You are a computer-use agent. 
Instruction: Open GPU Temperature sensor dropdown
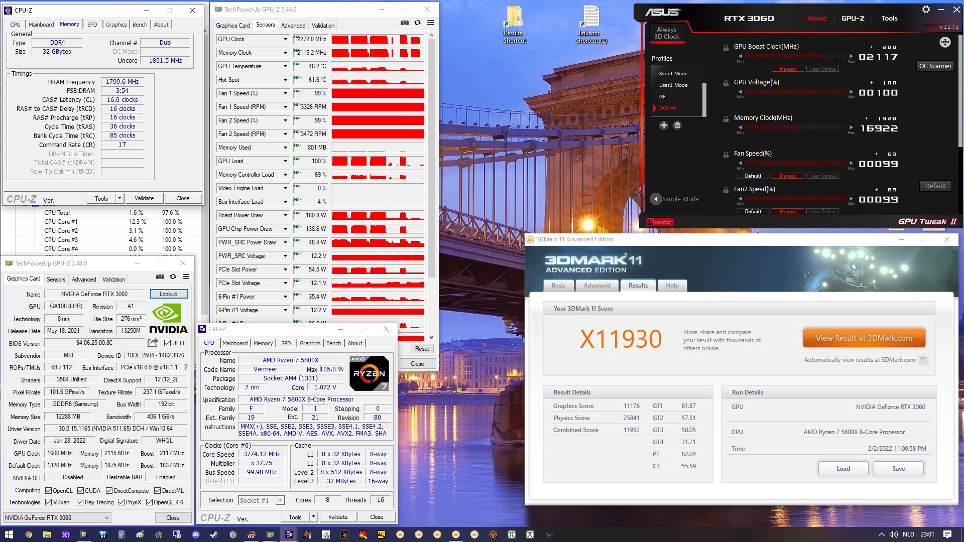pos(285,66)
